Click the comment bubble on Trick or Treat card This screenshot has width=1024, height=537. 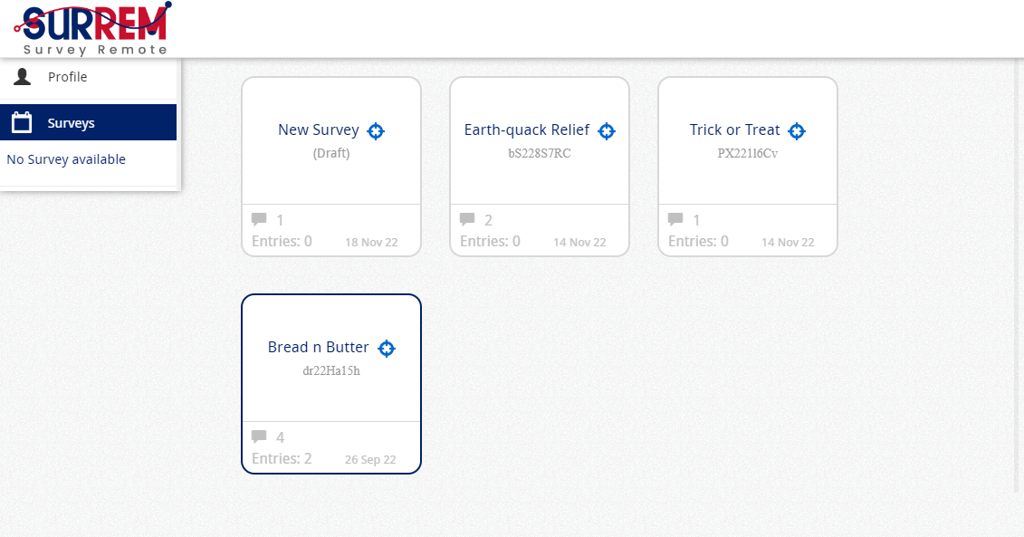[x=675, y=219]
